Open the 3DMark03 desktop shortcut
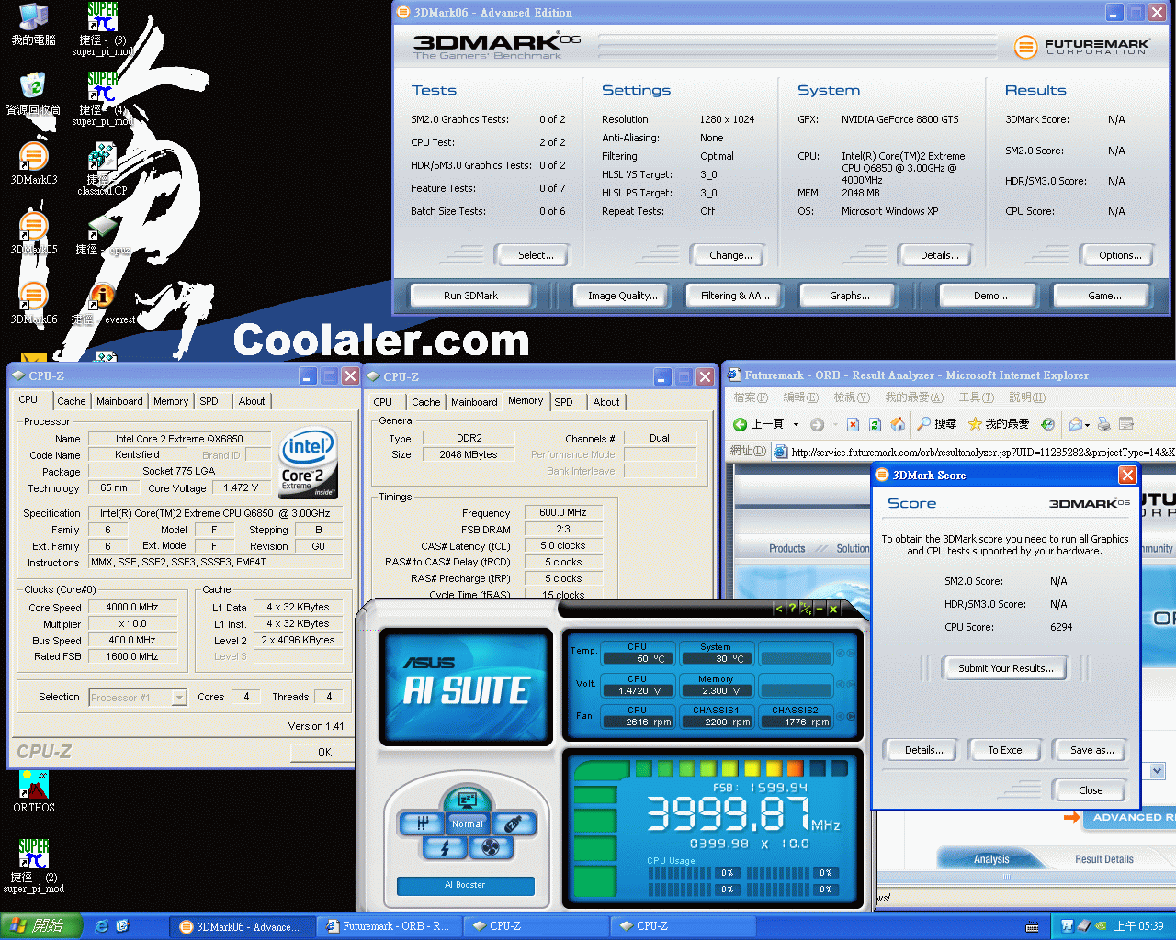1176x940 pixels. 33,162
